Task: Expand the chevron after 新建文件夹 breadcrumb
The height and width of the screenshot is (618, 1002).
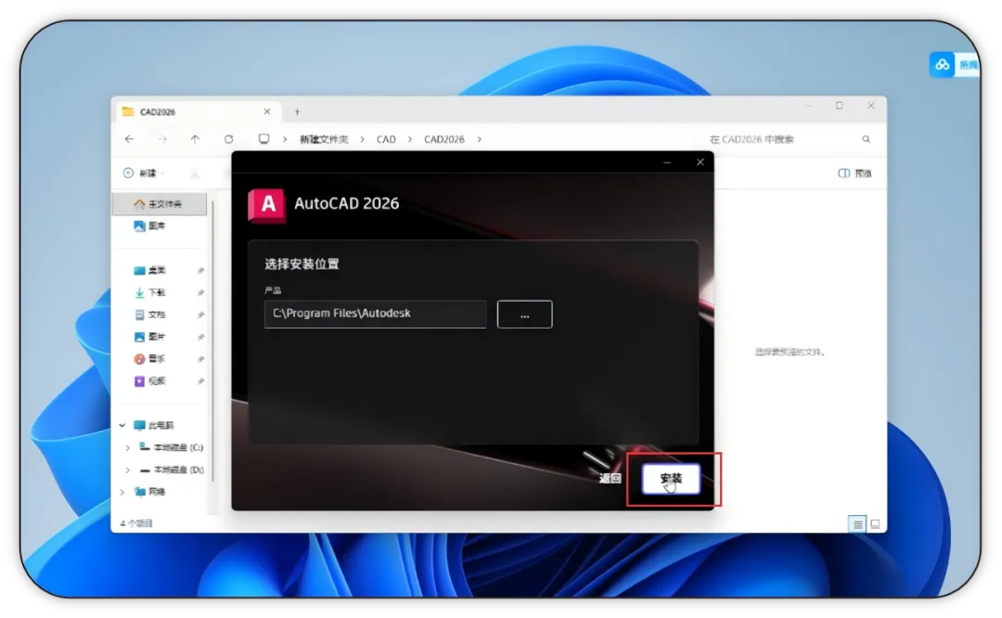Action: click(362, 139)
